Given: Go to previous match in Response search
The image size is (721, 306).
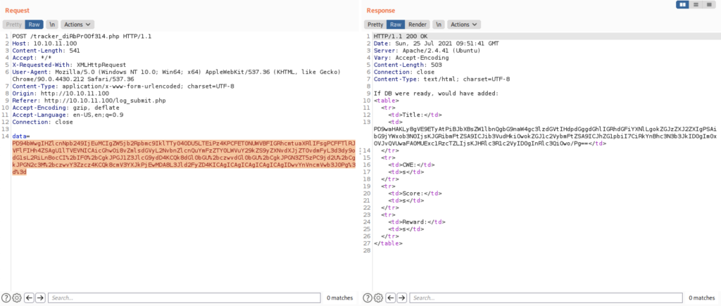Looking at the screenshot, I should click(x=391, y=298).
